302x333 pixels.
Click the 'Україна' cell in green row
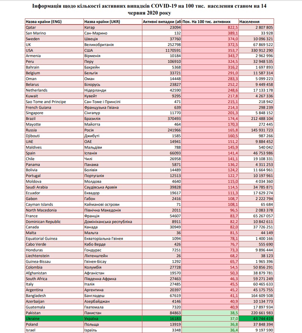click(113, 318)
